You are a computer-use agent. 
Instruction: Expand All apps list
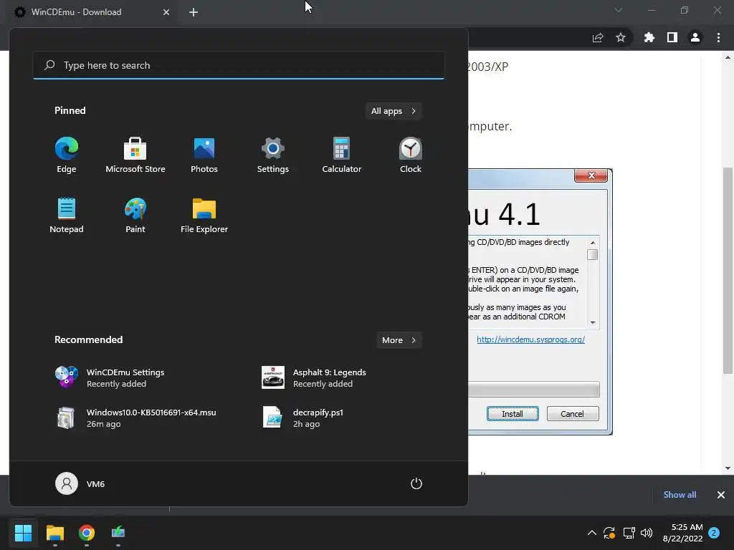click(x=394, y=111)
